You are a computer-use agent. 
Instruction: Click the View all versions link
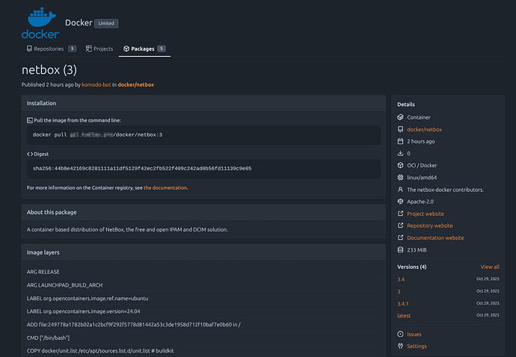coord(490,267)
